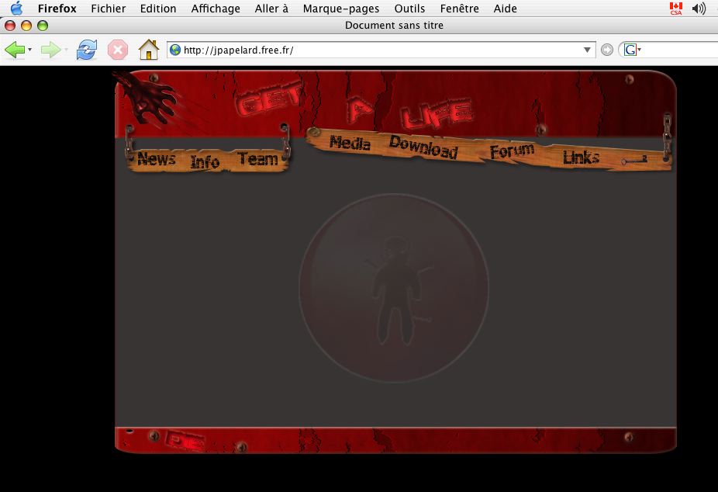Expand the back button history dropdown arrow
Viewport: 718px width, 492px height.
[x=30, y=50]
